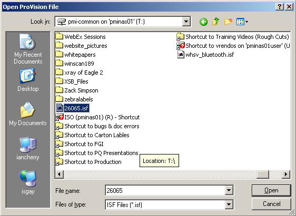Expand the Look in dropdown

coord(186,22)
